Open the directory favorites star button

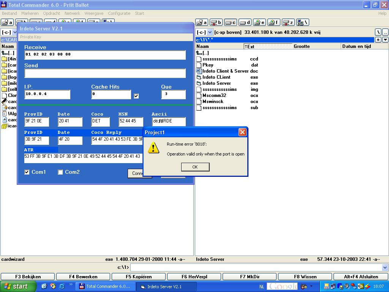pos(378,40)
